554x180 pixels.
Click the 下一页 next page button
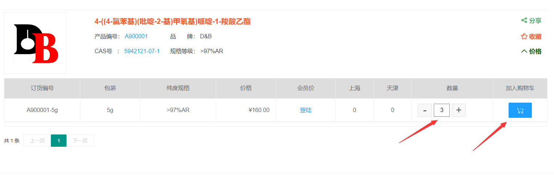point(80,141)
